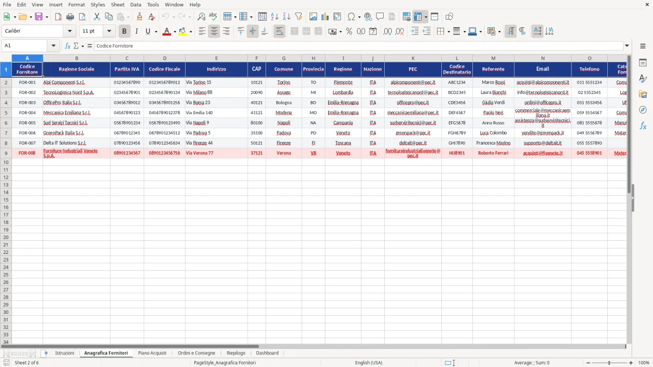This screenshot has height=367, width=653.
Task: Select row header 9
Action: click(x=6, y=153)
